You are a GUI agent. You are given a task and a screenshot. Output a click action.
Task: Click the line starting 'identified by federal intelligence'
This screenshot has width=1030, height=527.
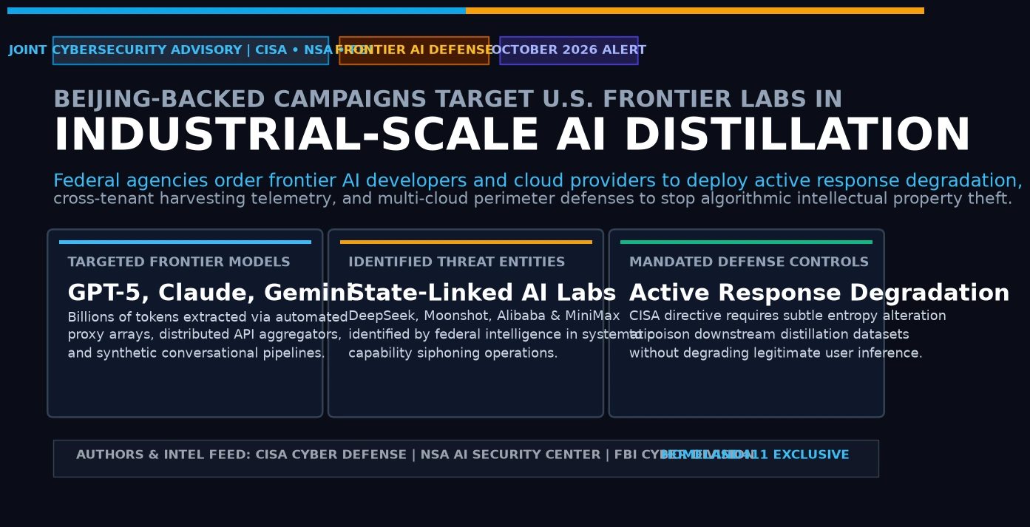coord(501,335)
